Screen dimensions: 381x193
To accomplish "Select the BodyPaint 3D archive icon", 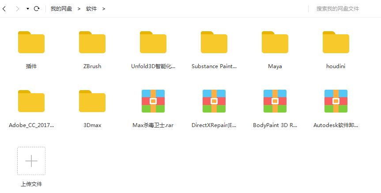I will coord(275,101).
